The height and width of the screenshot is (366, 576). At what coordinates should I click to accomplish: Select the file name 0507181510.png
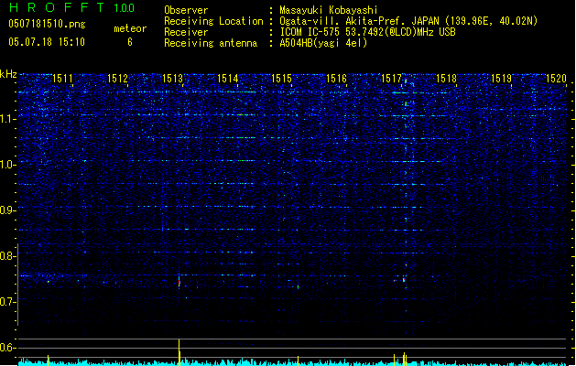pyautogui.click(x=47, y=24)
